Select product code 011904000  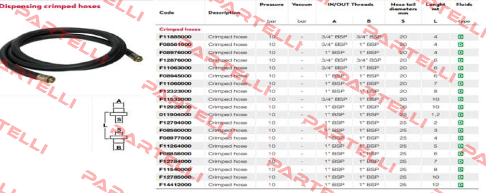(175, 115)
